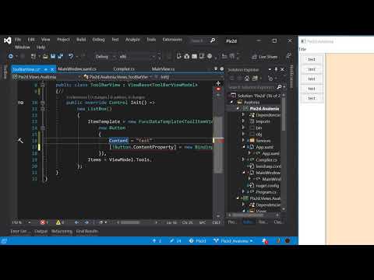374x280 pixels.
Task: Select Program.cs in Solution Explorer
Action: pos(266,192)
